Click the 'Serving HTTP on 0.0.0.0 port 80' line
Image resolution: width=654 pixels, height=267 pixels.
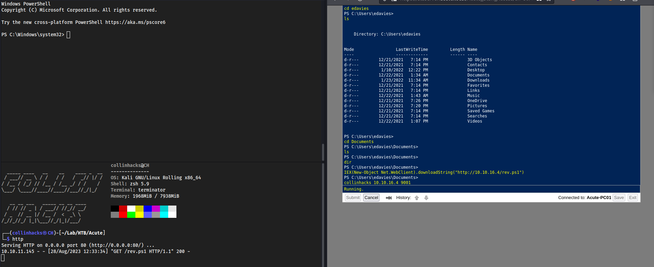coord(78,245)
